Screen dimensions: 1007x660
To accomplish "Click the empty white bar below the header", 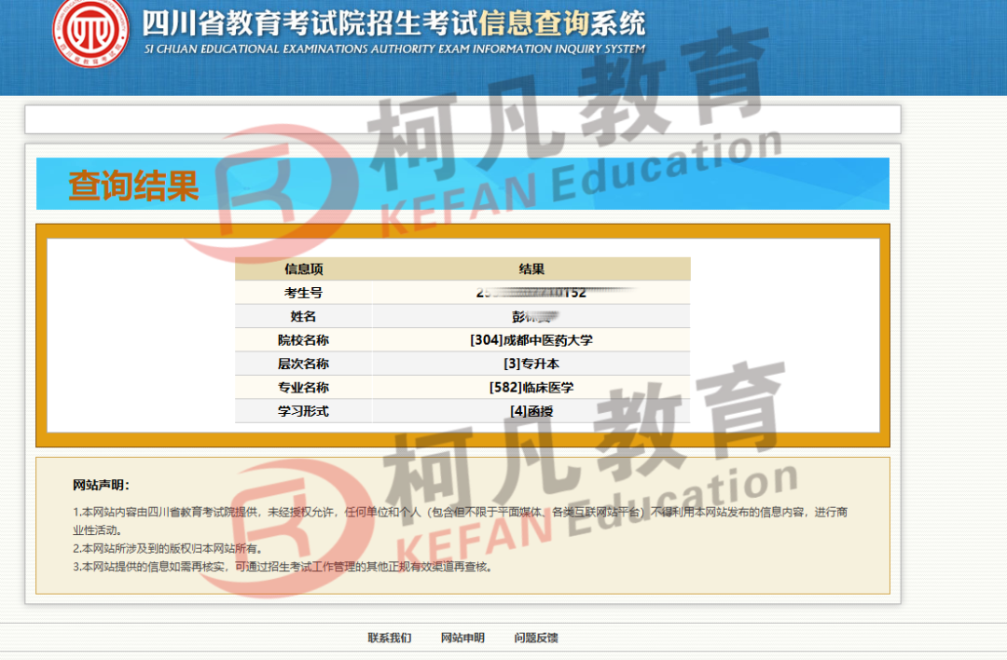I will pos(462,119).
